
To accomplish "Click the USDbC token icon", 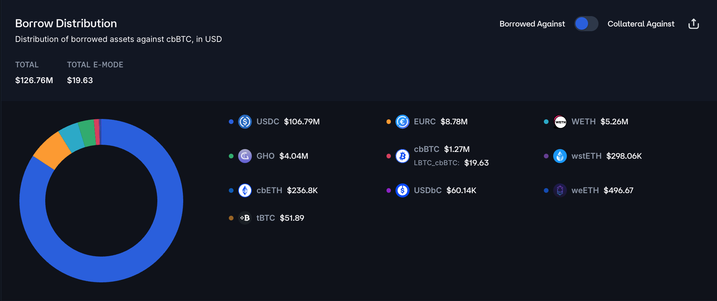I will (x=402, y=191).
